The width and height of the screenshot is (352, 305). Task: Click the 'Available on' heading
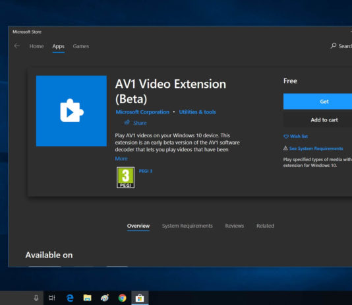[x=49, y=255]
